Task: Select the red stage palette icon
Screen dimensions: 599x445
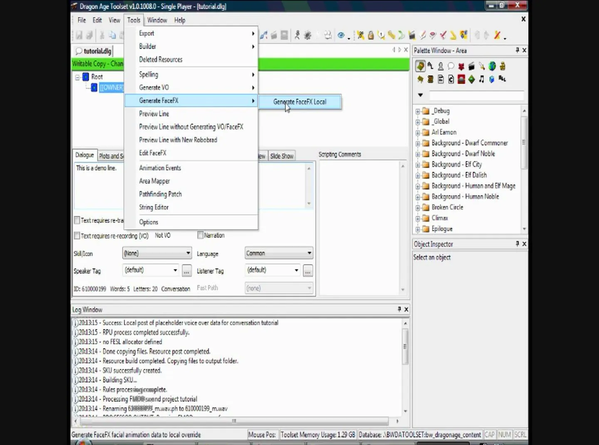Action: (x=461, y=79)
